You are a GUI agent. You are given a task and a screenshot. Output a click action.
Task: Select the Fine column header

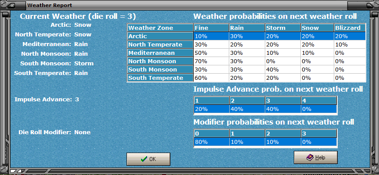coord(211,28)
